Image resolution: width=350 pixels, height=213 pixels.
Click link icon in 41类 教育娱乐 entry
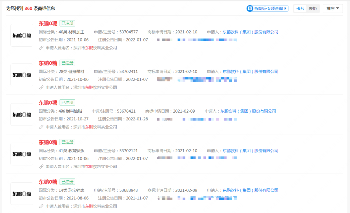click(41, 167)
